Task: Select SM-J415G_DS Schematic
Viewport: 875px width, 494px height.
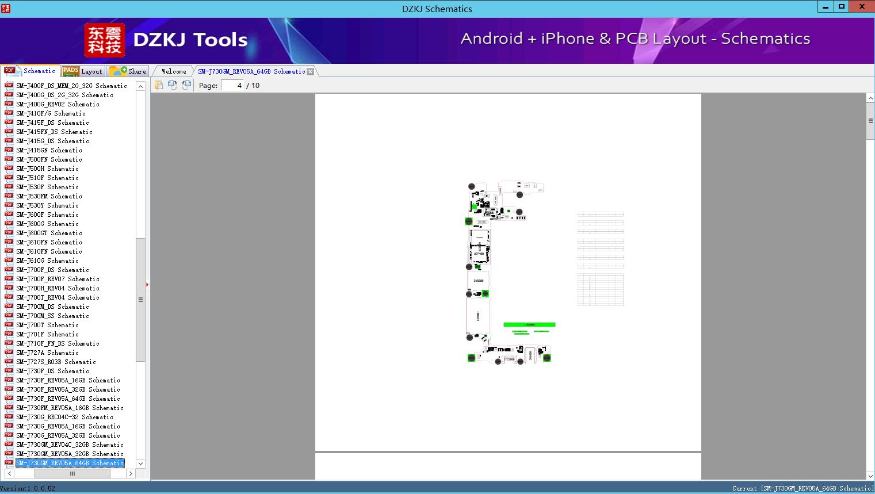Action: tap(52, 141)
